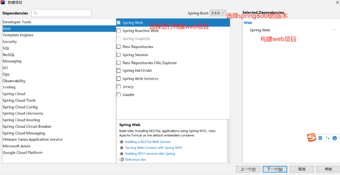The width and height of the screenshot is (340, 175).
Task: Check the Spring Reactive Web checkbox
Action: point(119,31)
